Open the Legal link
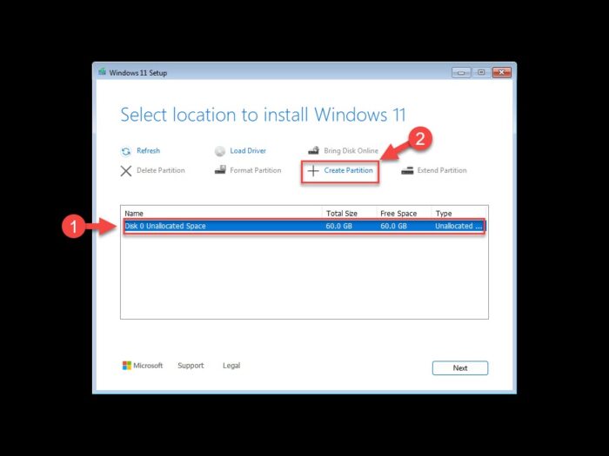 231,366
